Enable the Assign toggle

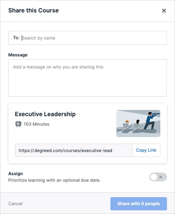pyautogui.click(x=158, y=177)
